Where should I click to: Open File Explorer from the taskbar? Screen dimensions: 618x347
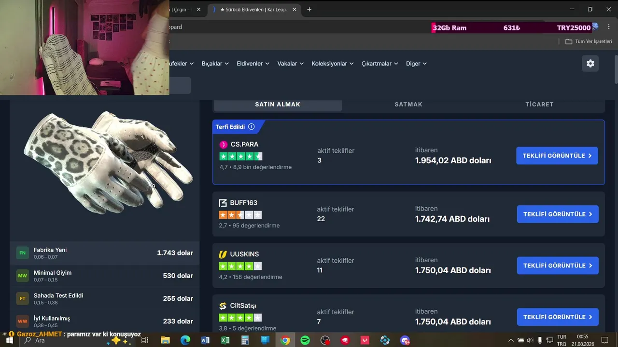click(x=165, y=340)
